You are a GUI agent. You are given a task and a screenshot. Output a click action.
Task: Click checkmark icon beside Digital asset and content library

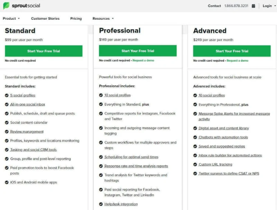coord(195,128)
